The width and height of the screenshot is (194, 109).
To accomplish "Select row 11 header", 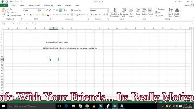I will point(2,59).
